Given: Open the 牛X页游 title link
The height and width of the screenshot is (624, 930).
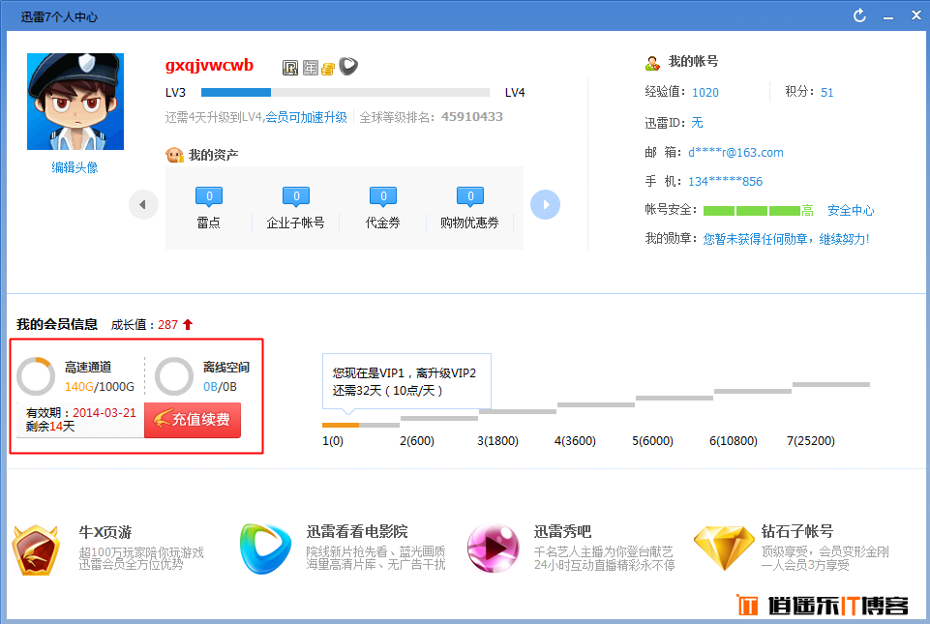Looking at the screenshot, I should pos(105,532).
